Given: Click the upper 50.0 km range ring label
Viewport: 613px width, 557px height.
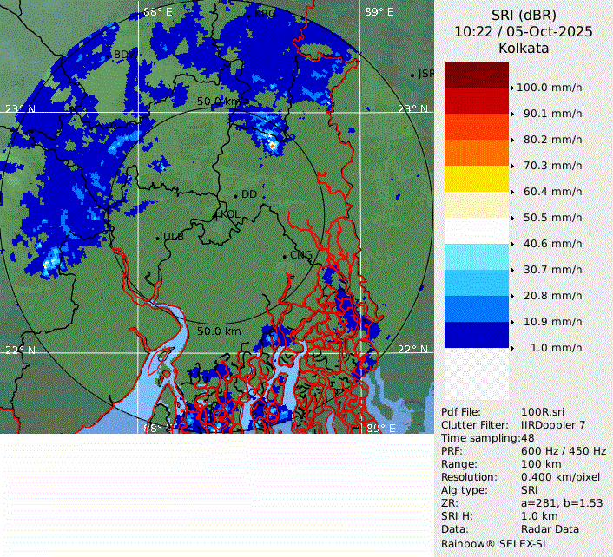Looking at the screenshot, I should (220, 102).
